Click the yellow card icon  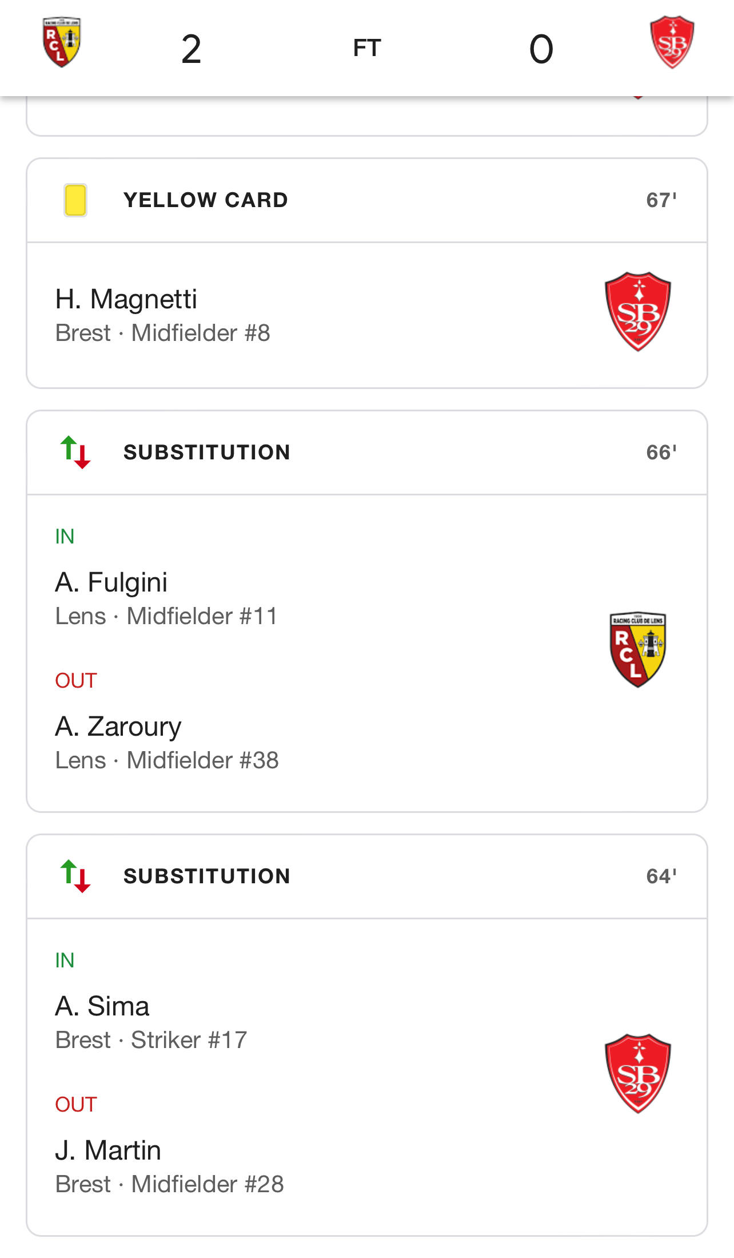(75, 200)
